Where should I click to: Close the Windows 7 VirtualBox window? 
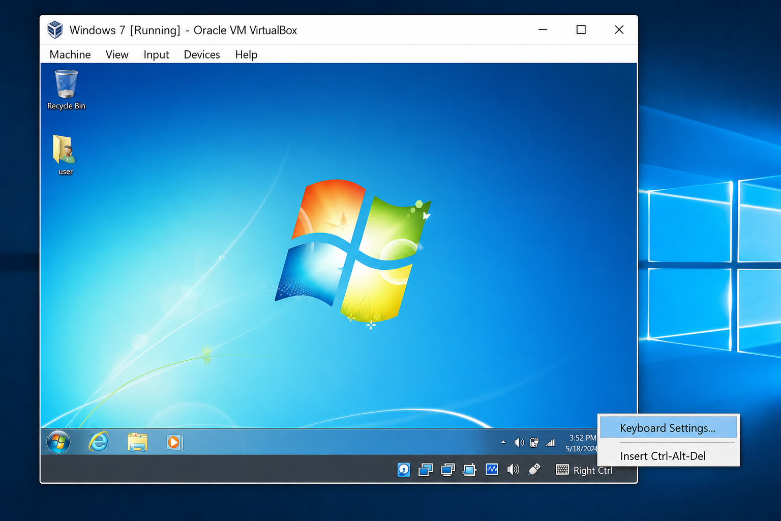click(x=619, y=30)
